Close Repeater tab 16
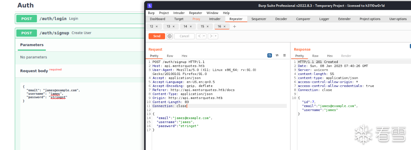411x150 pixels. tap(224, 26)
